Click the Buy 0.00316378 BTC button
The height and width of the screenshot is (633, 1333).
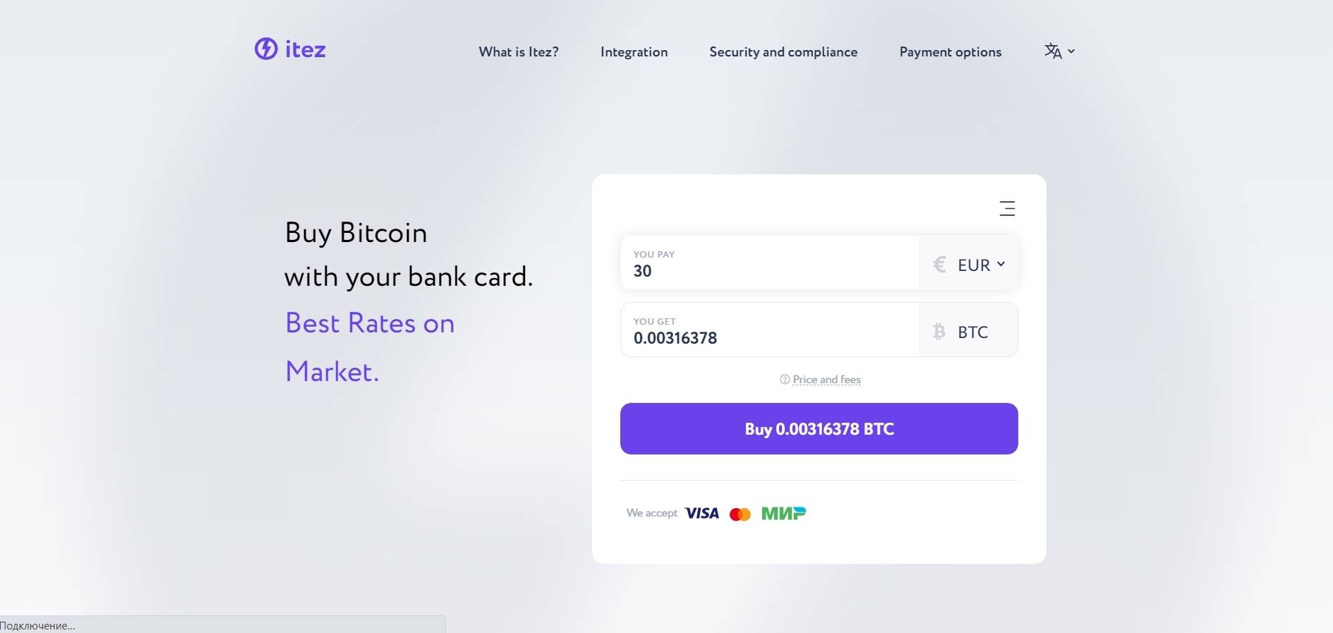[x=819, y=428]
